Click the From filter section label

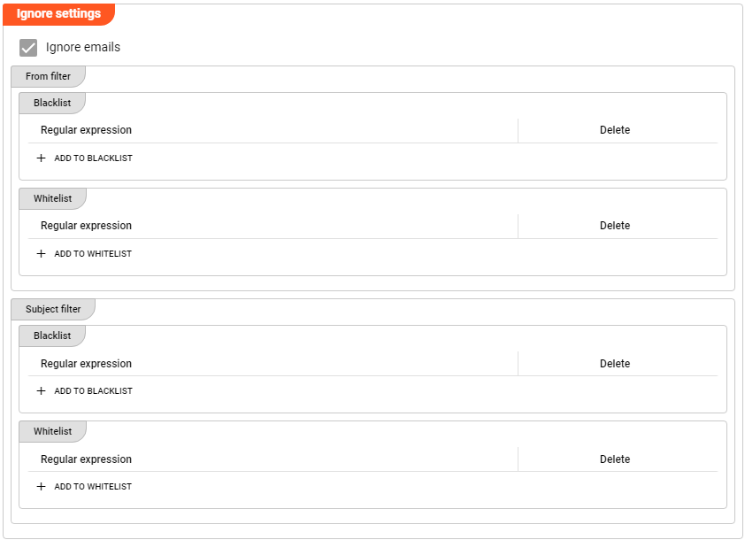click(x=48, y=77)
